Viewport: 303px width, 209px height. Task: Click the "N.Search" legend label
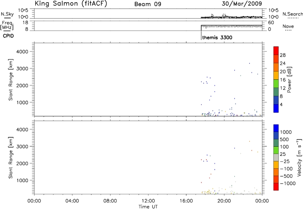[292, 14]
